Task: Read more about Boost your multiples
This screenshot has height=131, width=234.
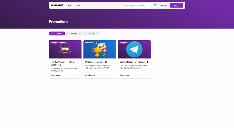Action: click(90, 75)
